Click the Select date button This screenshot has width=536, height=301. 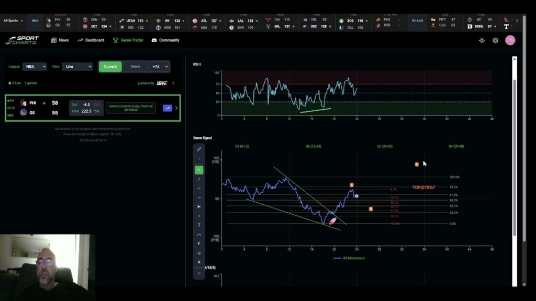(x=135, y=67)
